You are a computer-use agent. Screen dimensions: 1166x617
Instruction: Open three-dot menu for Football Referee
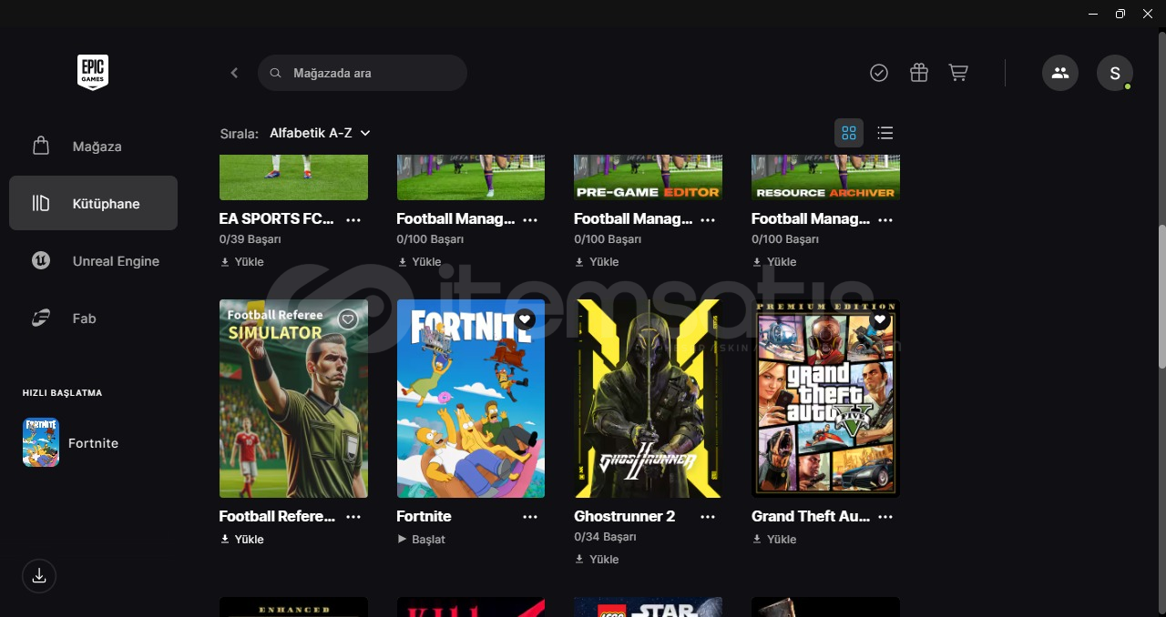tap(353, 517)
